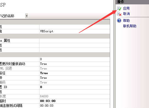
Task: Click the Apply (应用) document checkmark icon
Action: pyautogui.click(x=119, y=8)
